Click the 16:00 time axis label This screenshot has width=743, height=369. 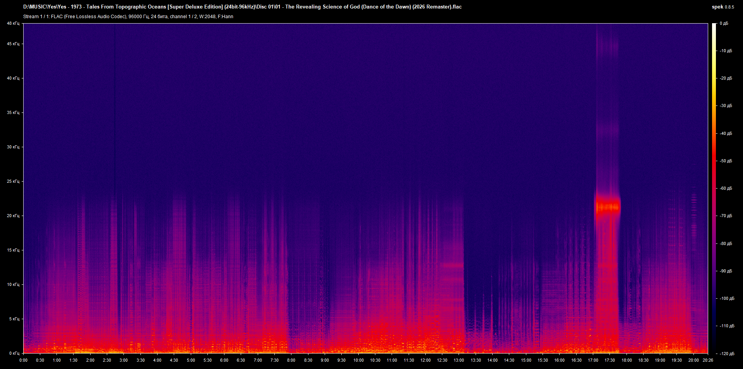tap(559, 360)
